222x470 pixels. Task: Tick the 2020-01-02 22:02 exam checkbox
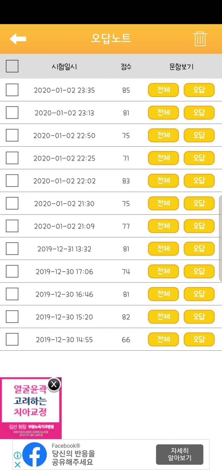[12, 181]
